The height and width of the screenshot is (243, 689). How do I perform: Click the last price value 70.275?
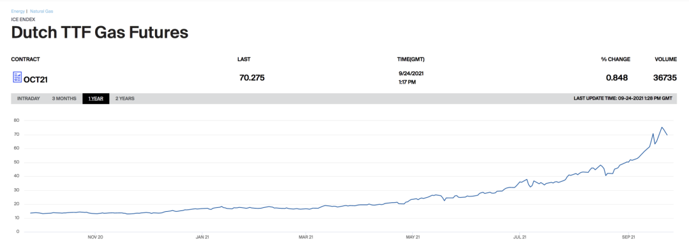pos(252,78)
